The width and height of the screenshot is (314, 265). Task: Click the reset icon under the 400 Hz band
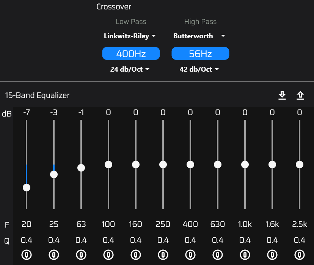(190, 254)
